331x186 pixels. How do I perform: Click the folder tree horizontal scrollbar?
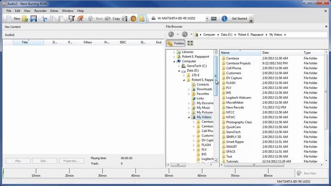pyautogui.click(x=178, y=165)
